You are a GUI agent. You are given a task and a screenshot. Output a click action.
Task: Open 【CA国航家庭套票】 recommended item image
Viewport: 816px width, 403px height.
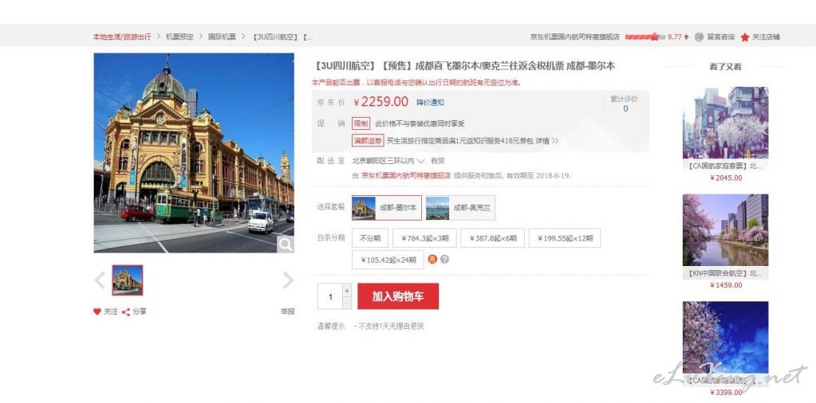(725, 123)
